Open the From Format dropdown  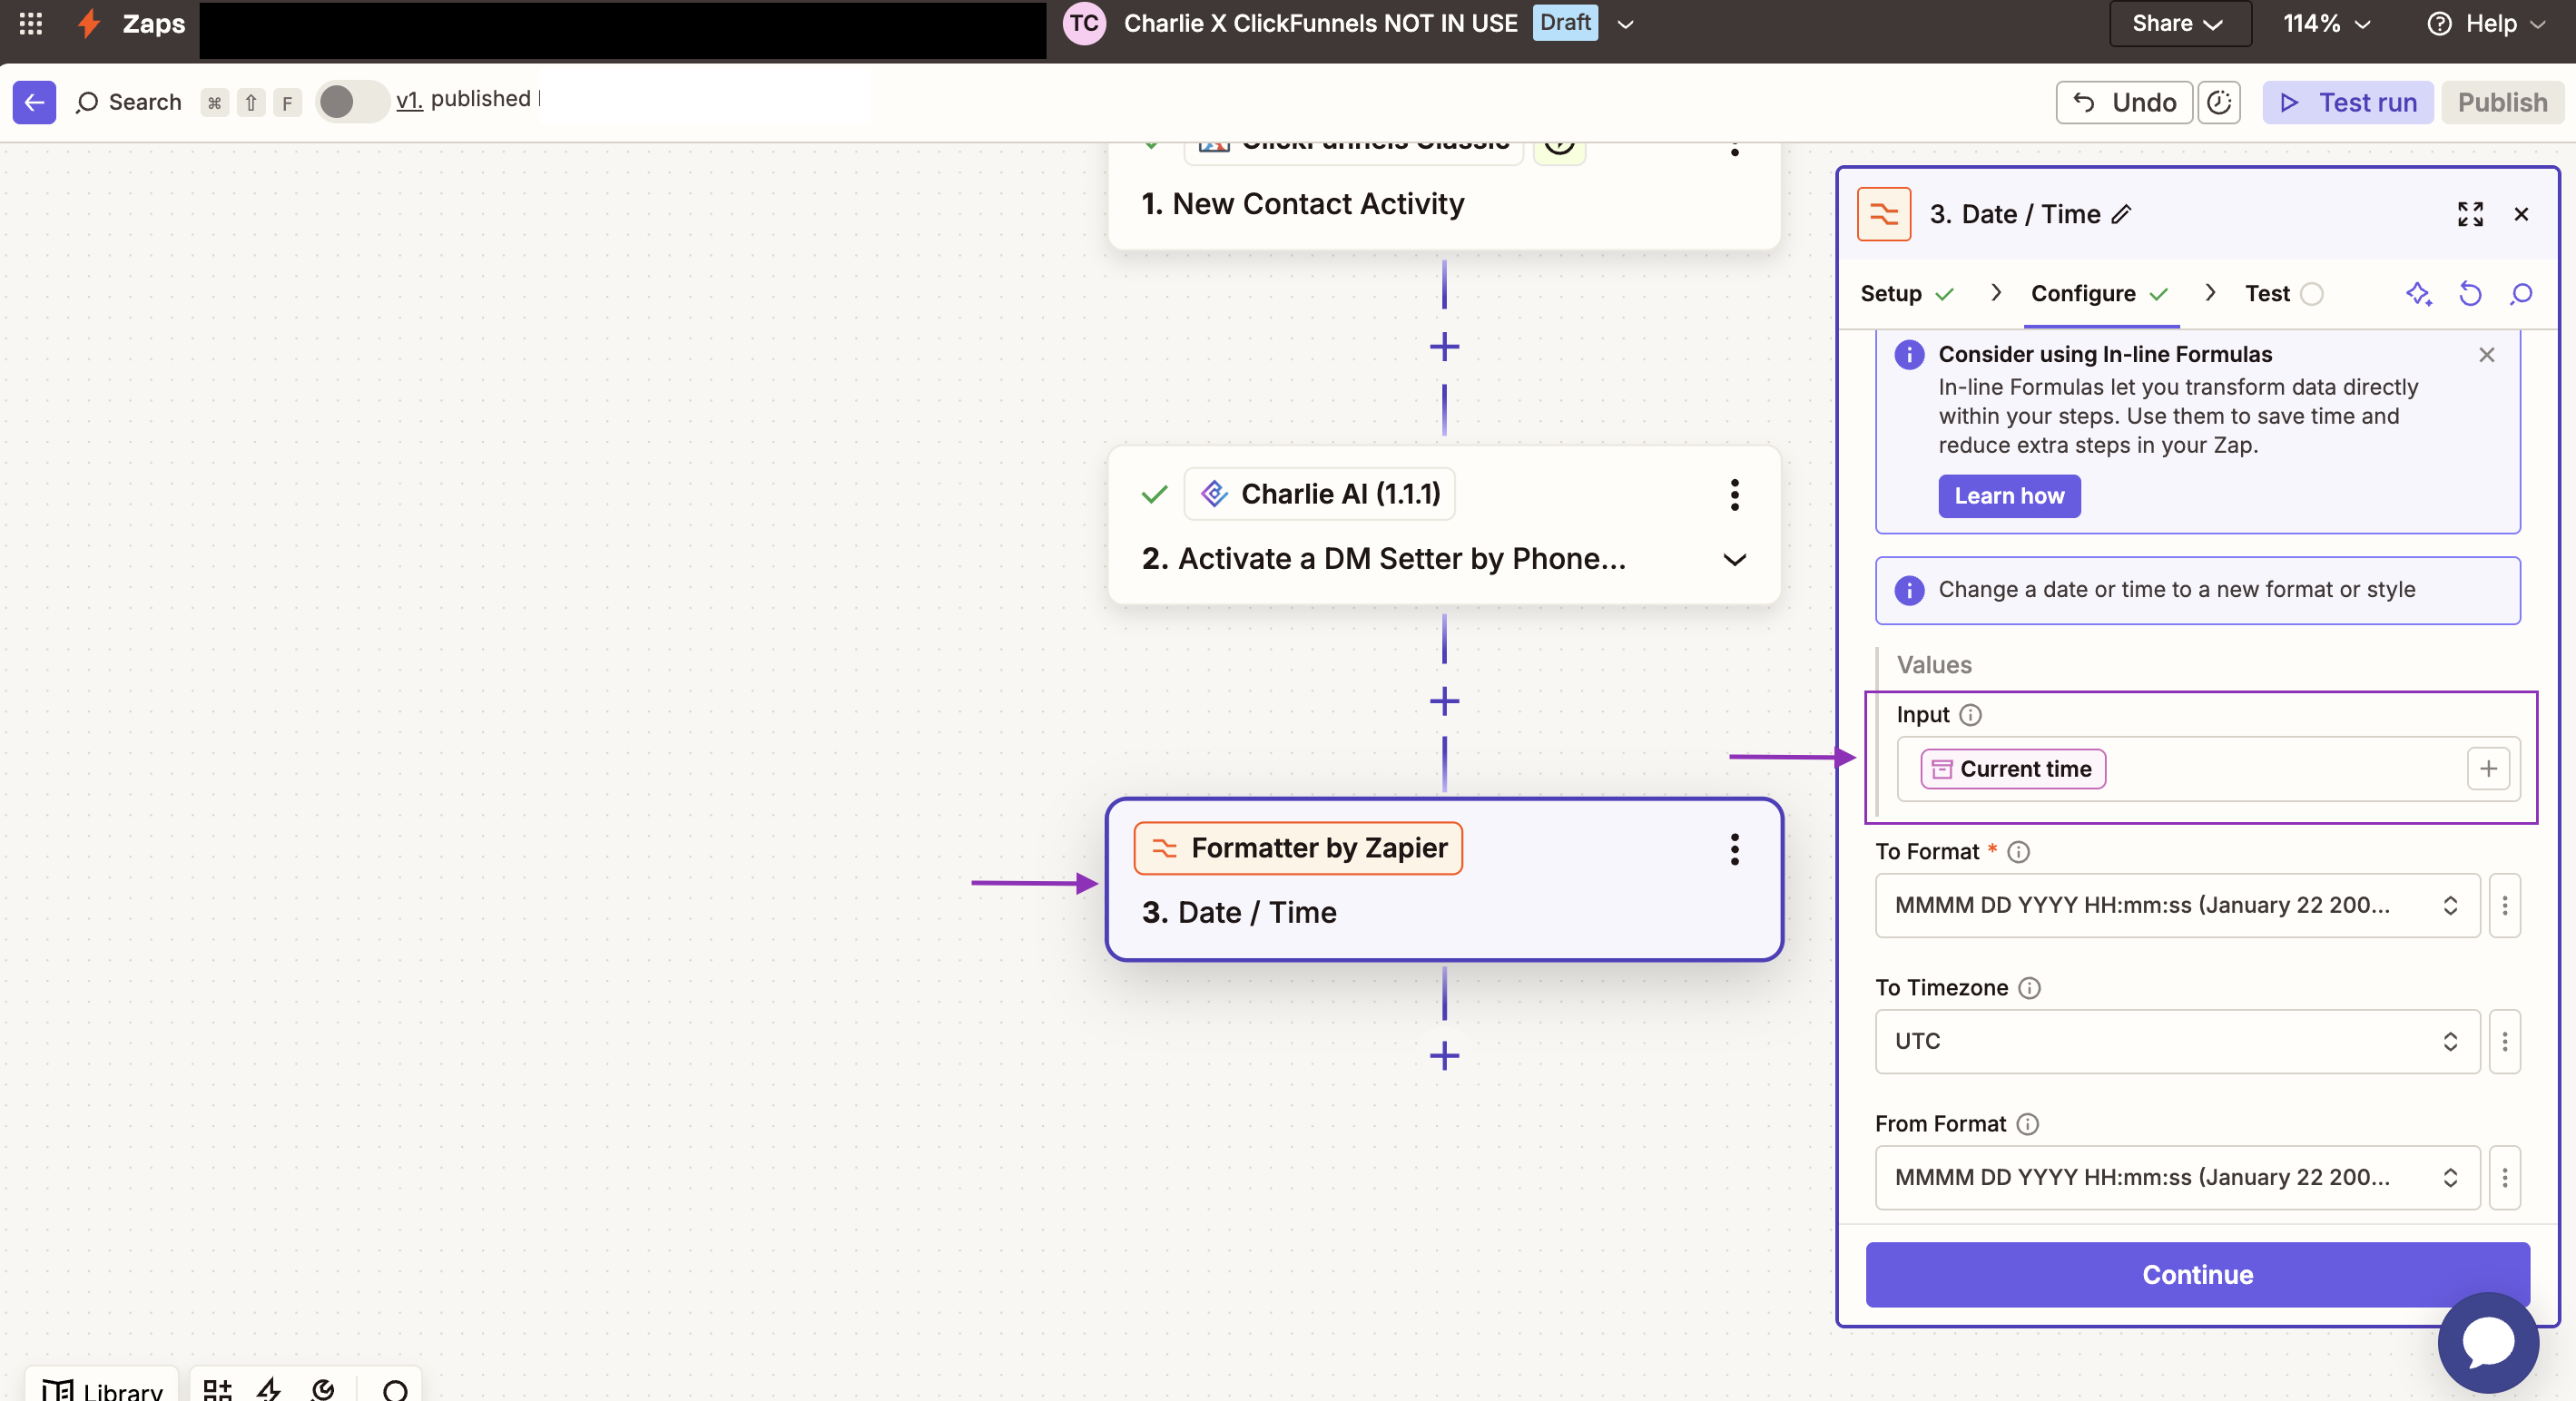2177,1177
